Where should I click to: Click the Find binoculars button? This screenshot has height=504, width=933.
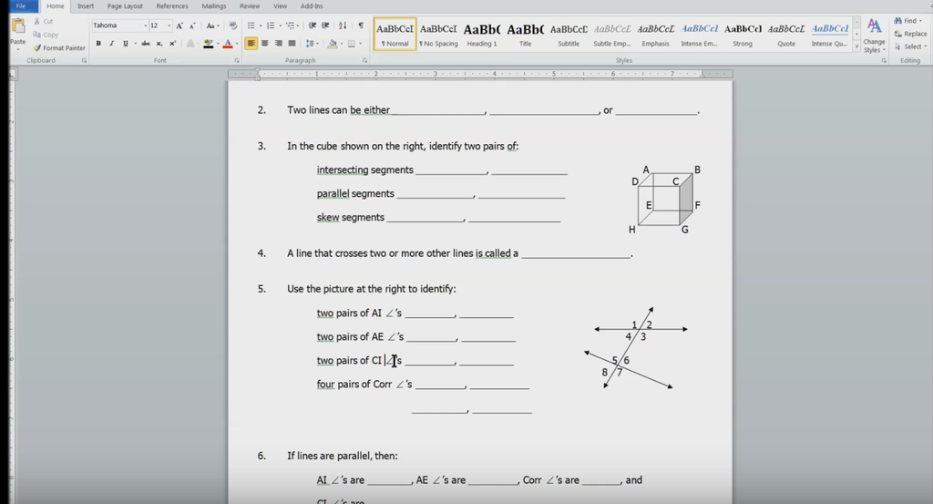point(908,21)
